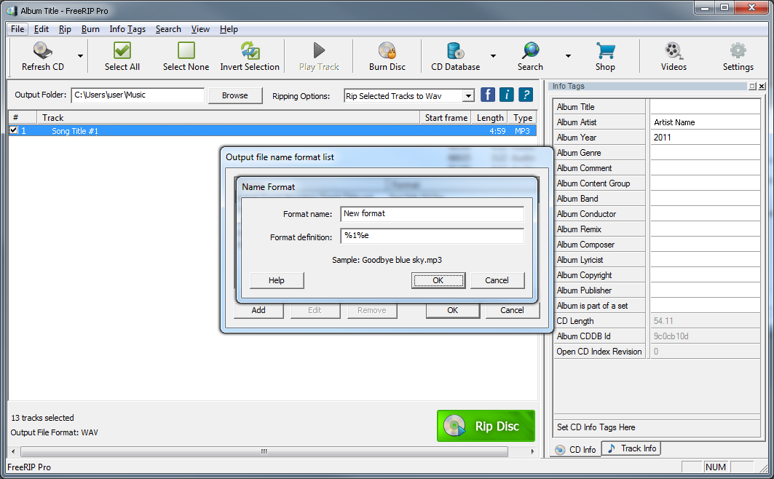
Task: Click the Info Tags panel float icon
Action: [752, 87]
